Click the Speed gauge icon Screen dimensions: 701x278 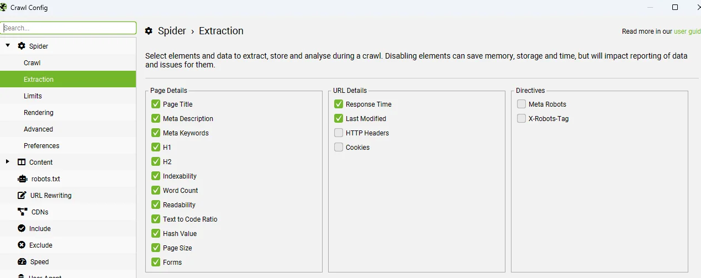tap(22, 261)
